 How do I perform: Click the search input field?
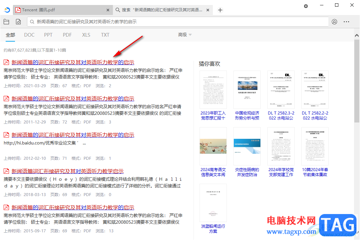(178, 22)
